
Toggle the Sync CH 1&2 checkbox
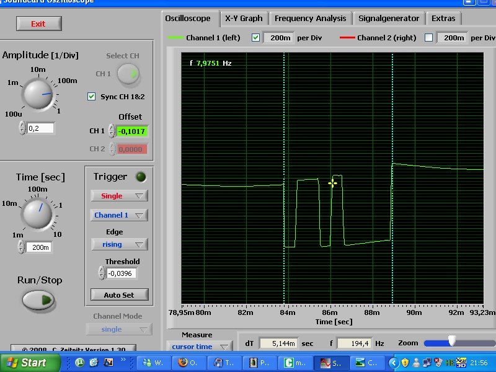(x=91, y=97)
